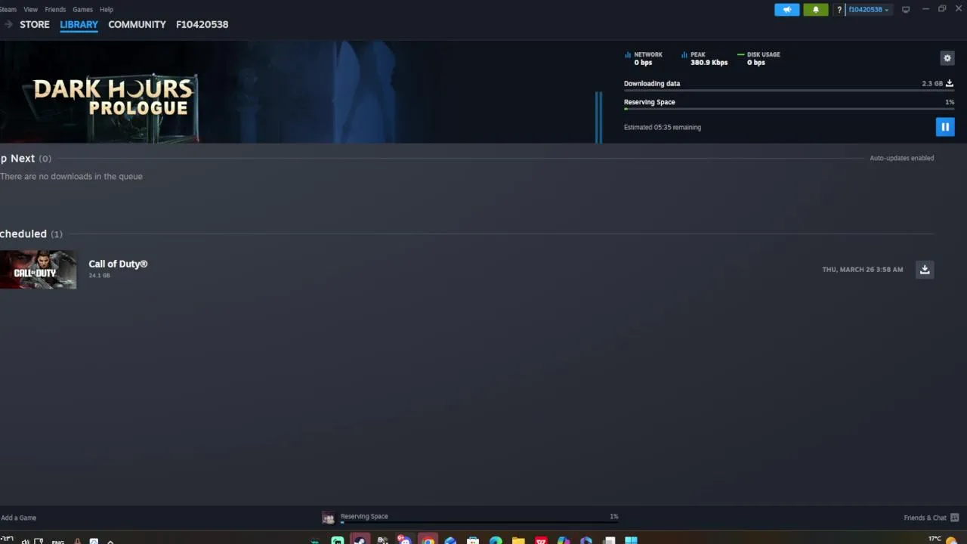This screenshot has width=967, height=544.
Task: Open Friends & Chat
Action: [925, 518]
